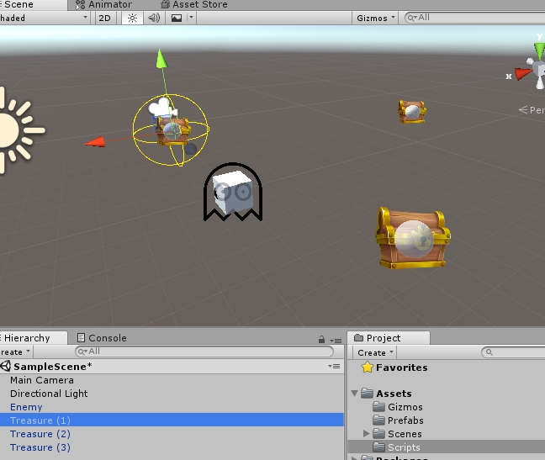This screenshot has width=545, height=460.
Task: Toggle scene audio speaker icon
Action: [x=154, y=18]
